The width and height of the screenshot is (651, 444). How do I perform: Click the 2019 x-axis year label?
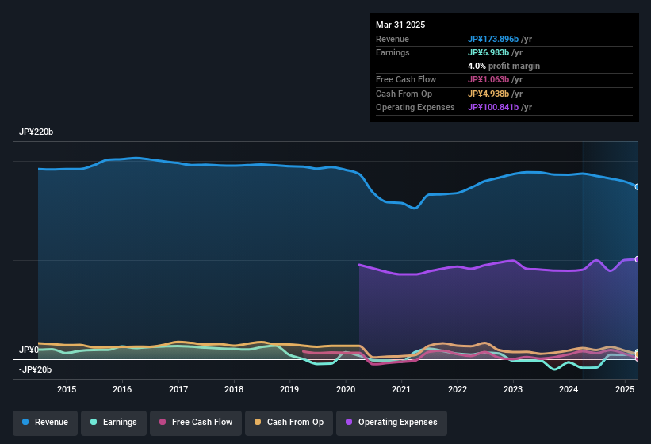point(289,389)
